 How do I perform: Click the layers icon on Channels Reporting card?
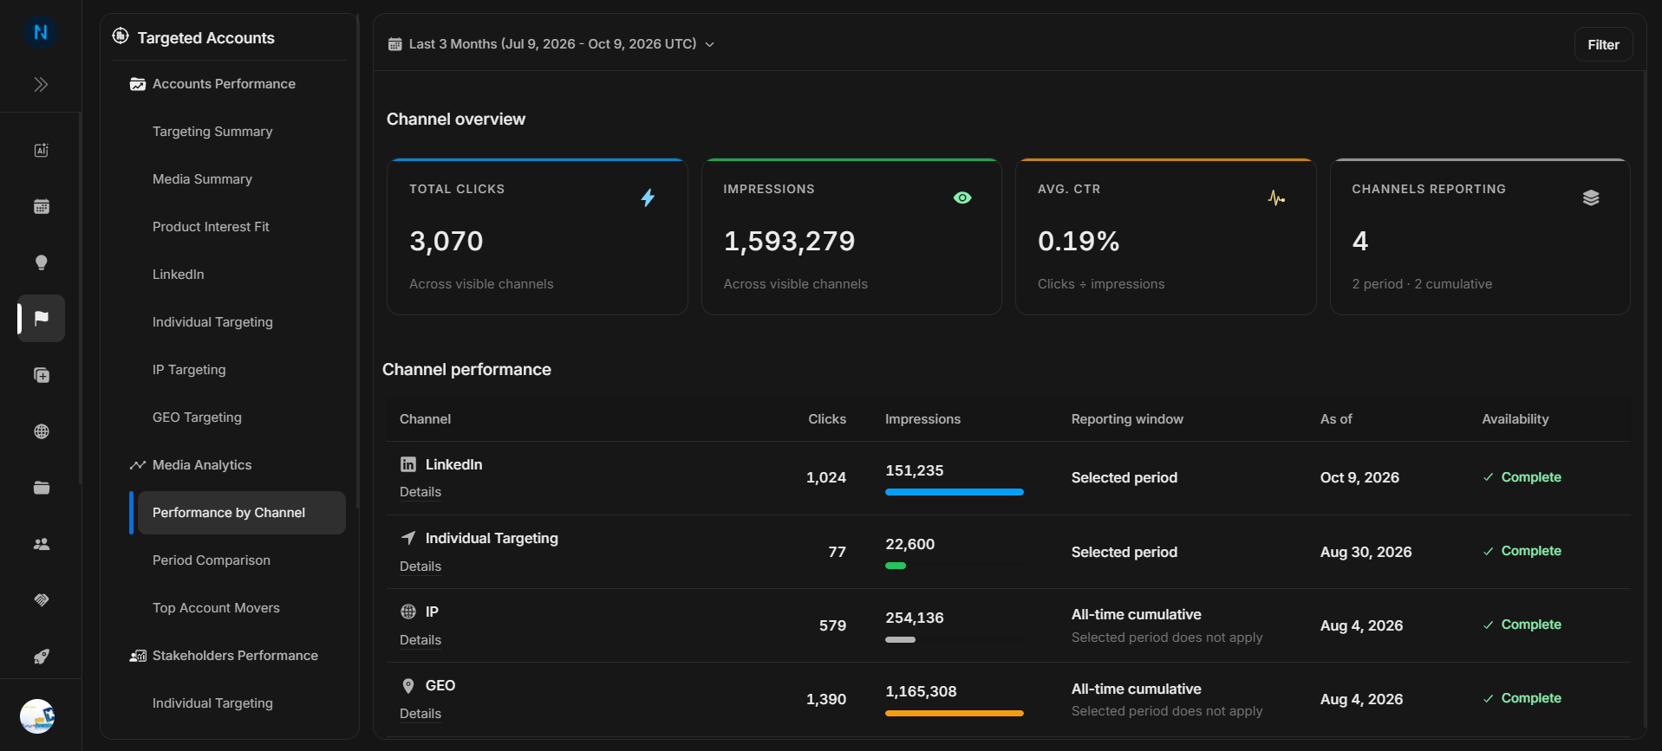coord(1591,197)
